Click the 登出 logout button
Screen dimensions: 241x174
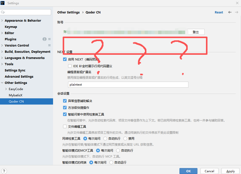(196, 32)
